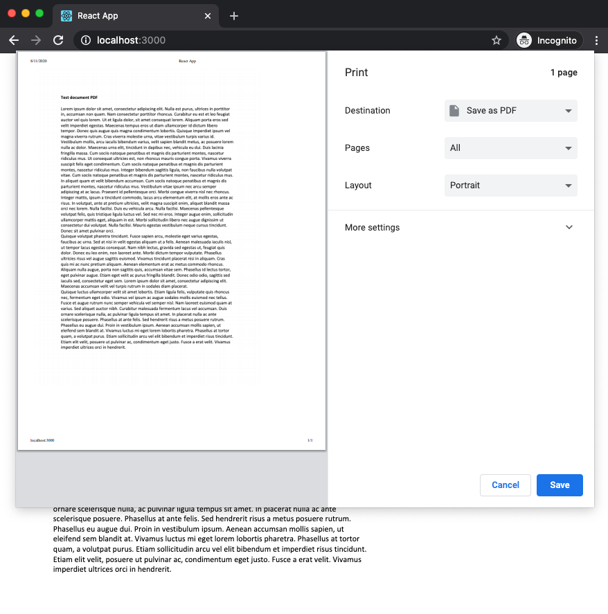Click the Incognito profile icon
This screenshot has height=614, width=608.
tap(524, 40)
